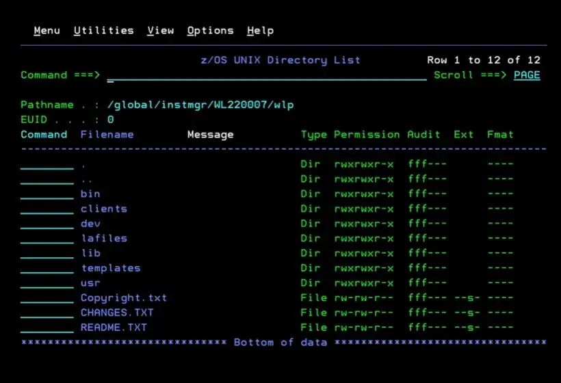Select the templates directory name
The image size is (561, 383).
point(111,268)
